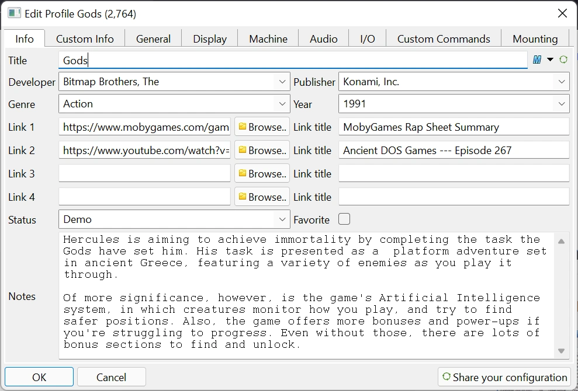Switch to the Machine tab
578x391 pixels.
click(268, 39)
